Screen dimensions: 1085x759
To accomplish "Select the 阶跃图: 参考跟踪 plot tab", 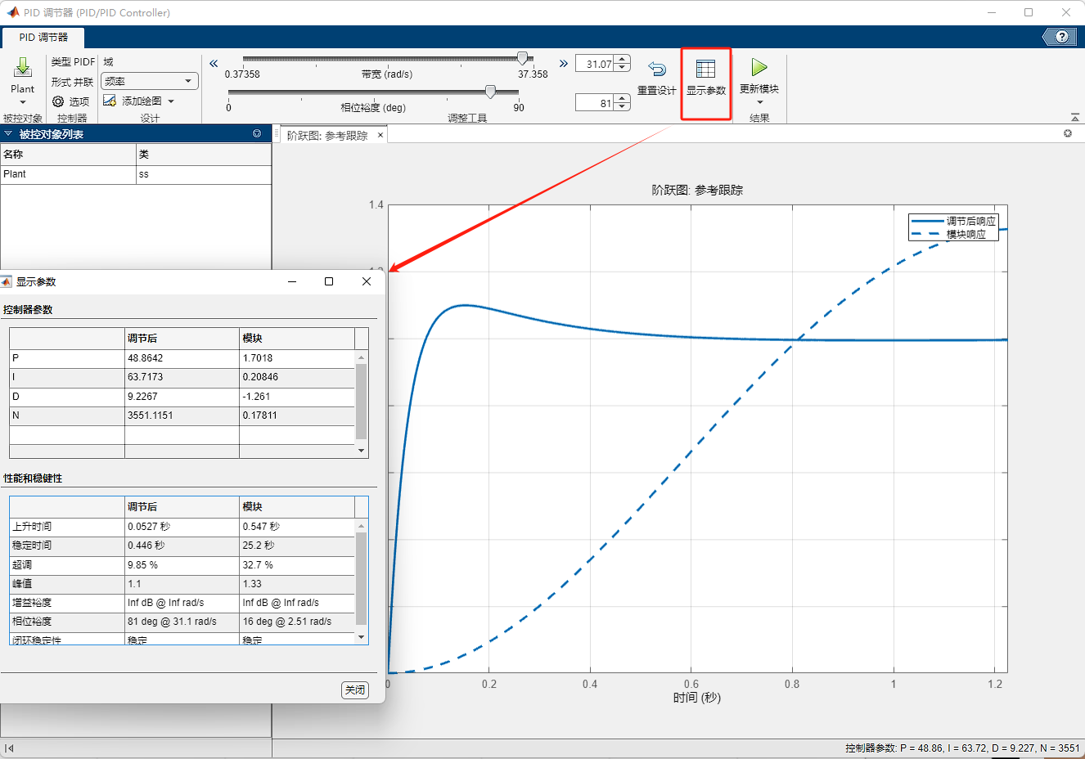I will pos(327,136).
